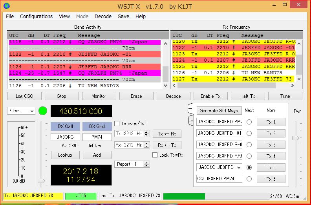Click the Generate Std Msgs button

(x=219, y=110)
